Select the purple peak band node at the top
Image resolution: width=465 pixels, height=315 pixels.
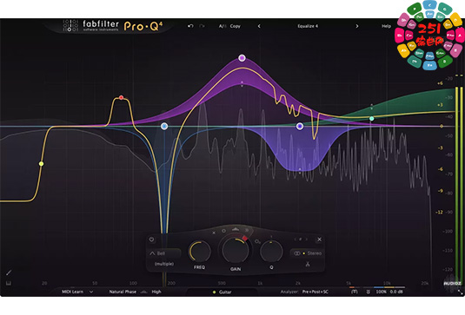coord(242,58)
